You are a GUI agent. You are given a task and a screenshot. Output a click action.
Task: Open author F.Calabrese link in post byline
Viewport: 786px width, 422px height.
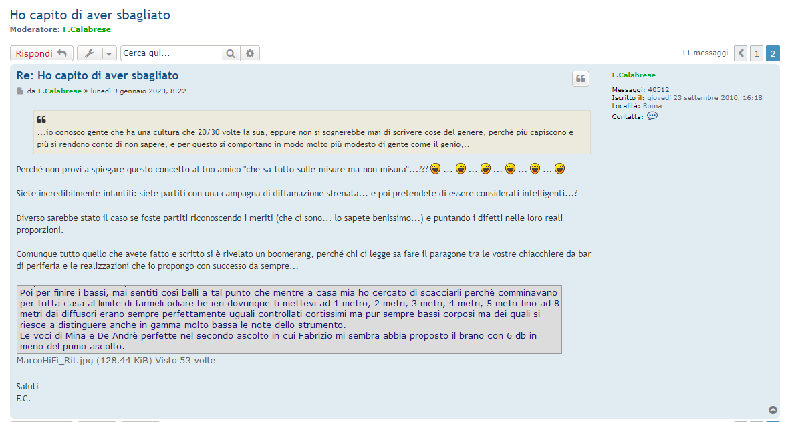(x=59, y=91)
